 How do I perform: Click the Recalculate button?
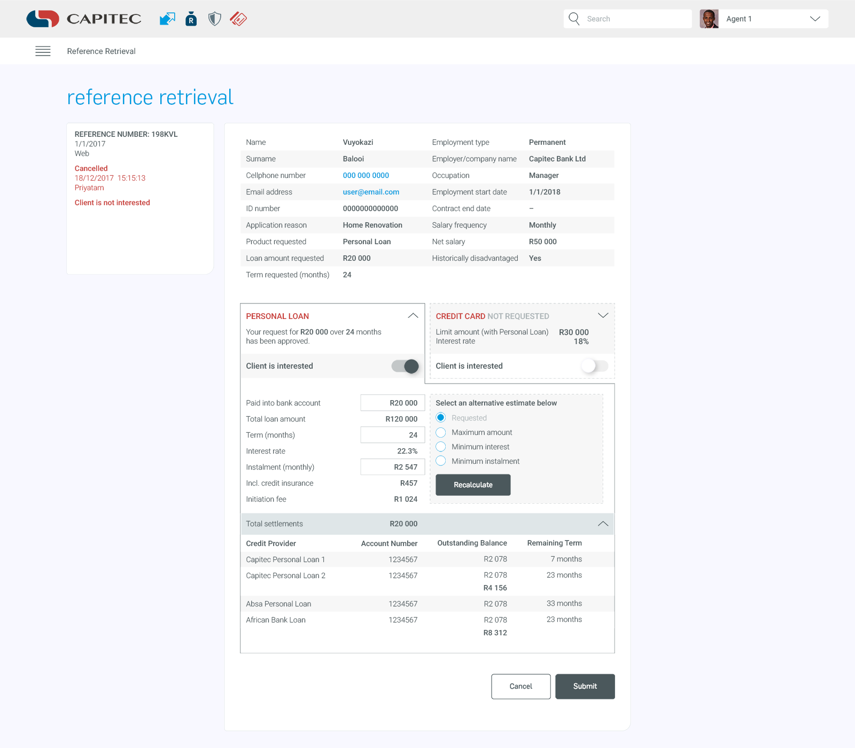(x=473, y=485)
